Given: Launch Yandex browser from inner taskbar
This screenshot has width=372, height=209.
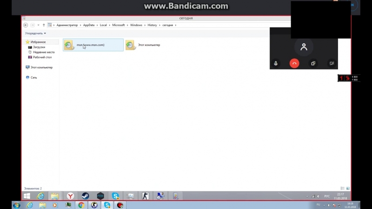Looking at the screenshot, I should coord(70,196).
